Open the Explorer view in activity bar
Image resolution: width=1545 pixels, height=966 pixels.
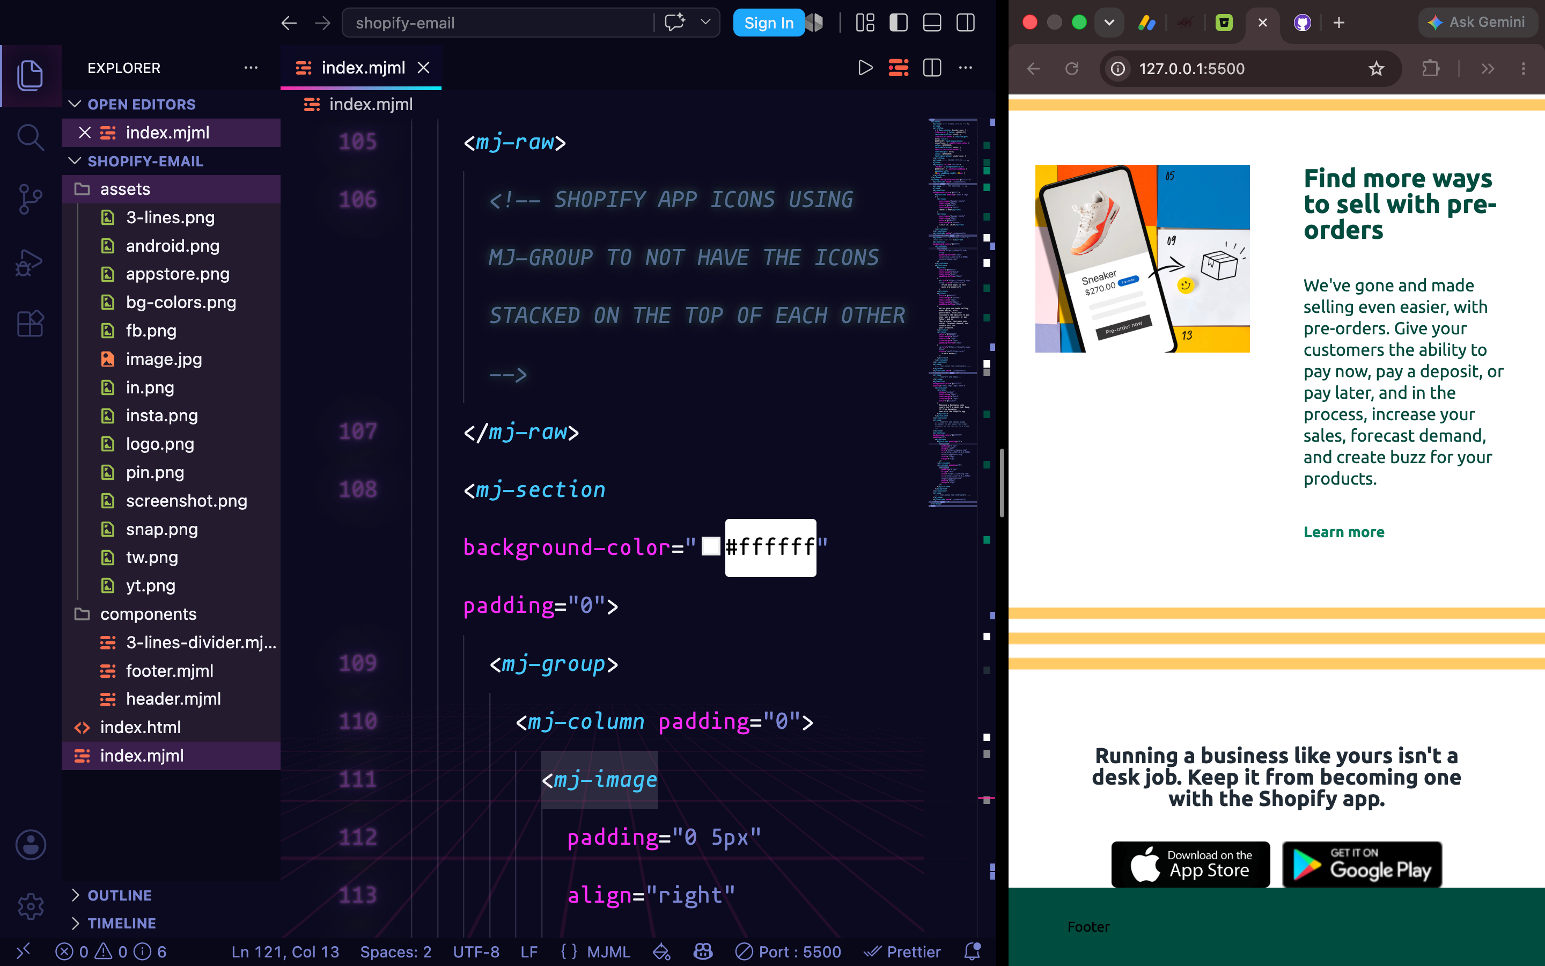[30, 75]
